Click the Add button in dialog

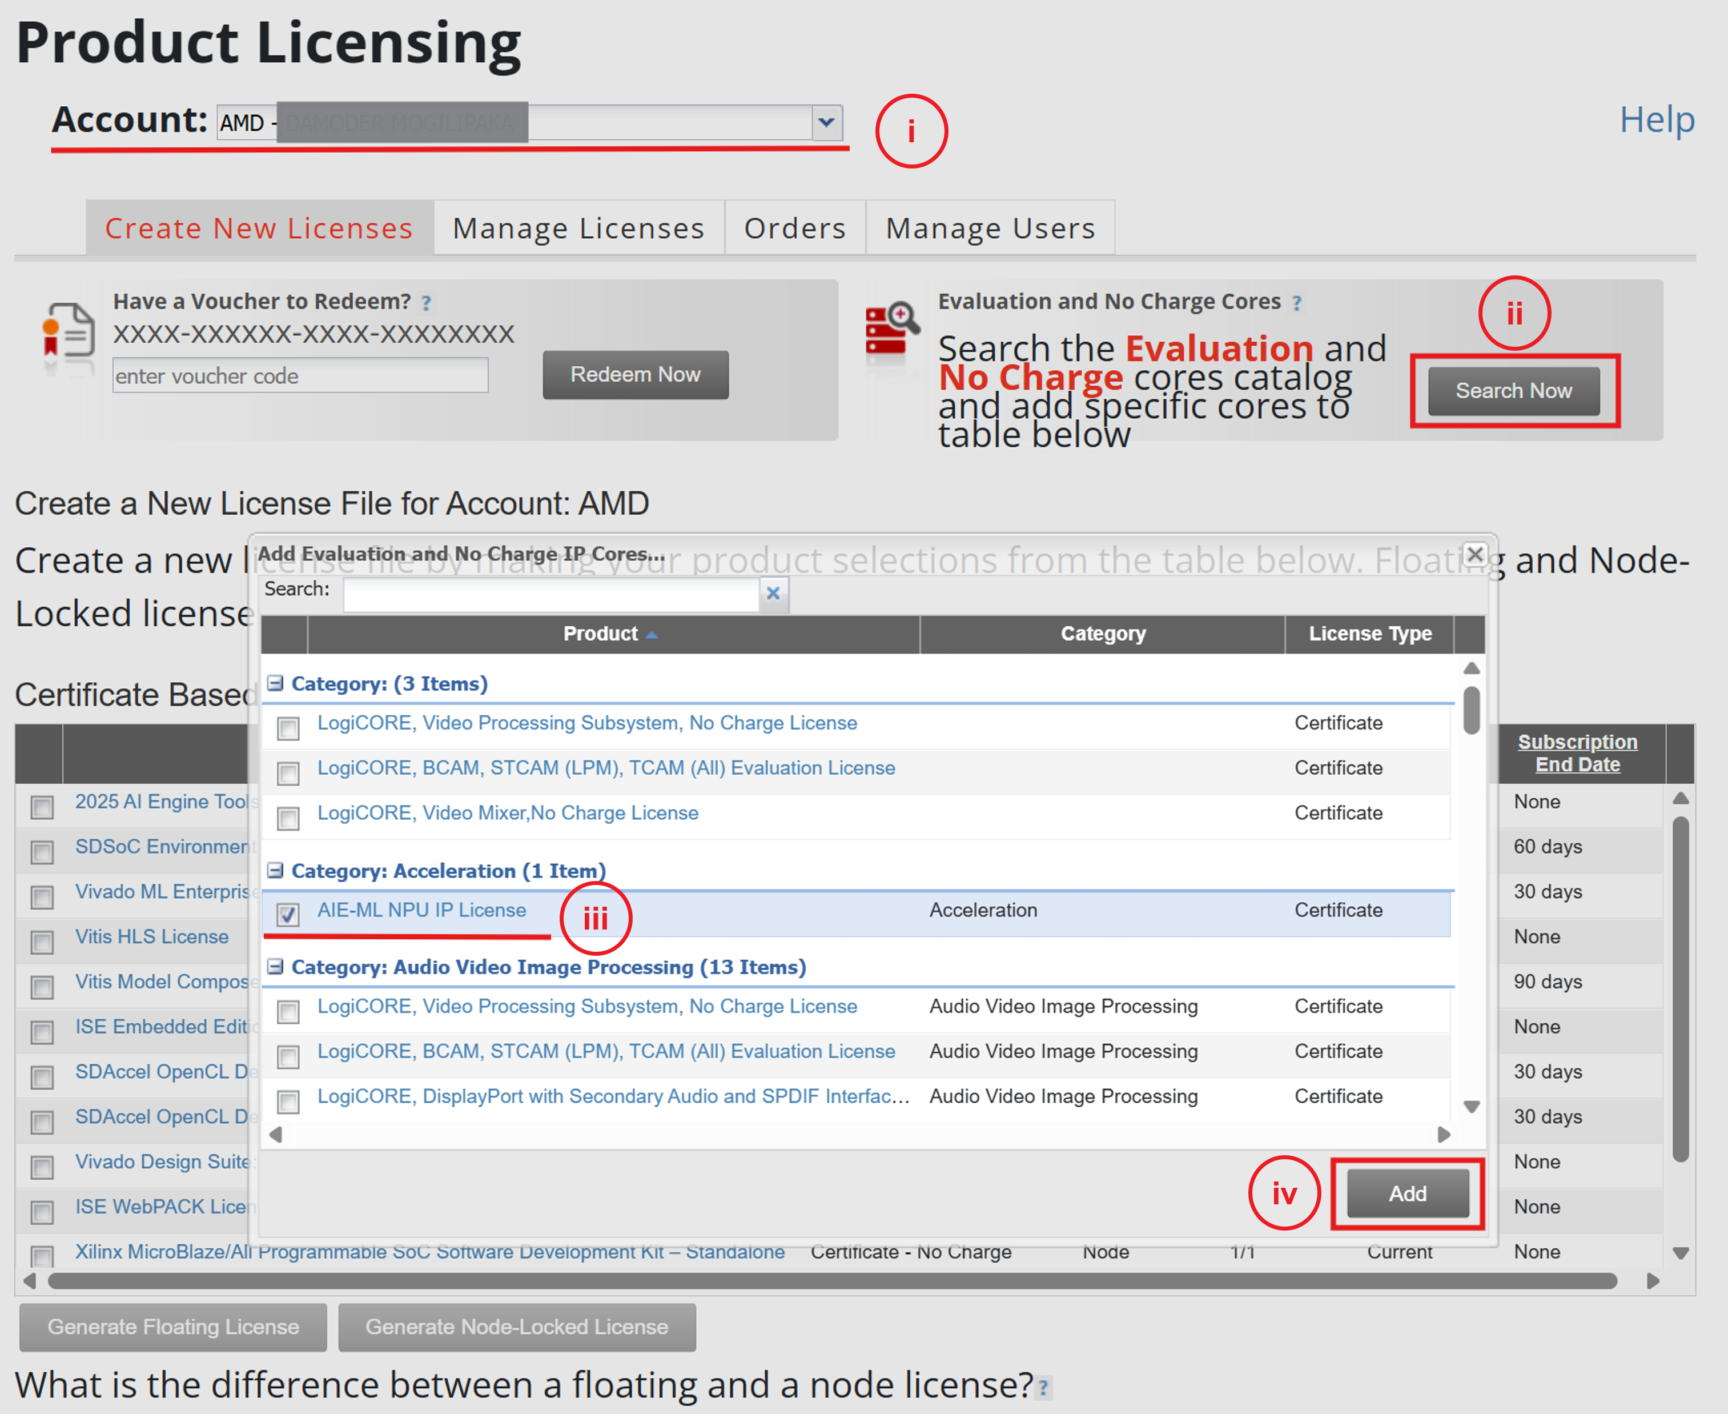pyautogui.click(x=1407, y=1193)
